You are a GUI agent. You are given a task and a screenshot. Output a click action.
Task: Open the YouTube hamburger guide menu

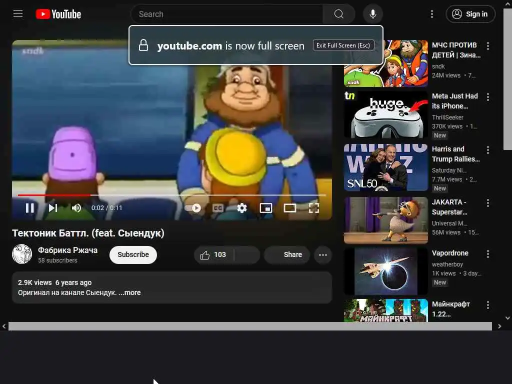coord(18,14)
